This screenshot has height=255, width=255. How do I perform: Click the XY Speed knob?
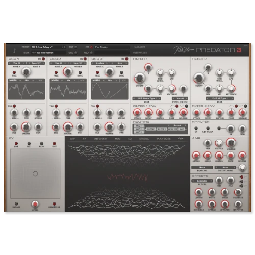(35, 204)
